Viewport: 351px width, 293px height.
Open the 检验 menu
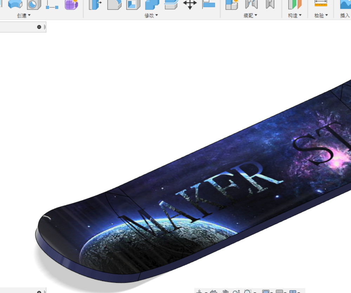click(320, 15)
